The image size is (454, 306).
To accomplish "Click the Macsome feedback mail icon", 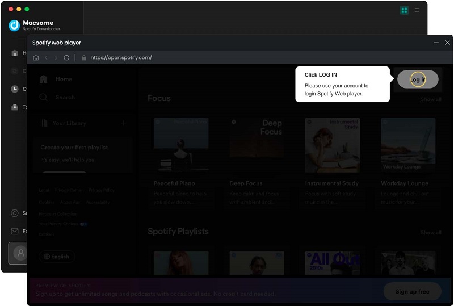I will [15, 231].
